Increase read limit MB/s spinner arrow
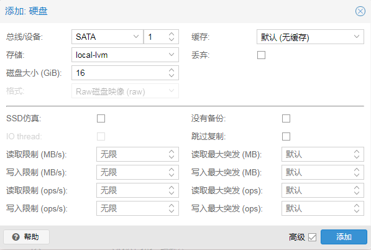 click(172, 152)
